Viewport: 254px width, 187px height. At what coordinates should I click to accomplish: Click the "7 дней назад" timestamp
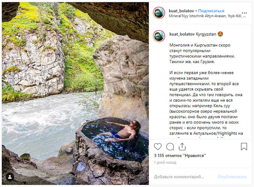(164, 163)
